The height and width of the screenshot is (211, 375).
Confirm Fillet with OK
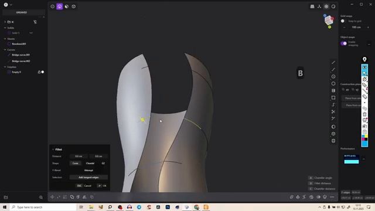[x=102, y=186]
